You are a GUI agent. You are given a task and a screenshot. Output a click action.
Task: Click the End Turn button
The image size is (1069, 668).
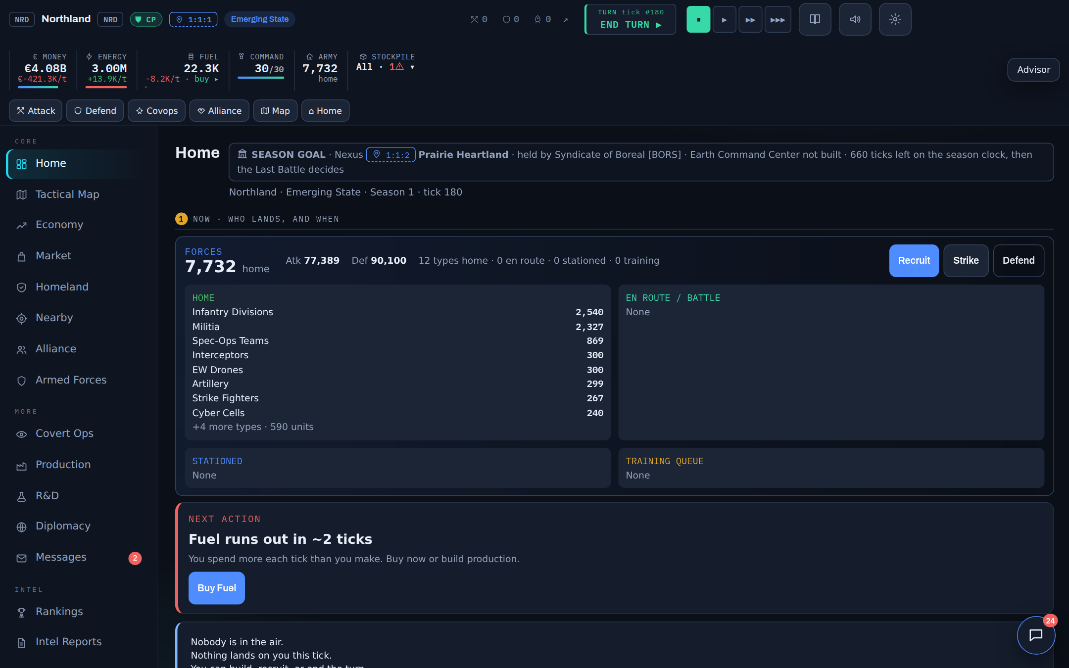[630, 19]
